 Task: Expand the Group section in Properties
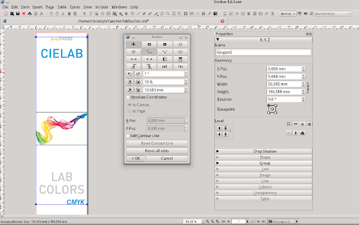click(x=263, y=163)
